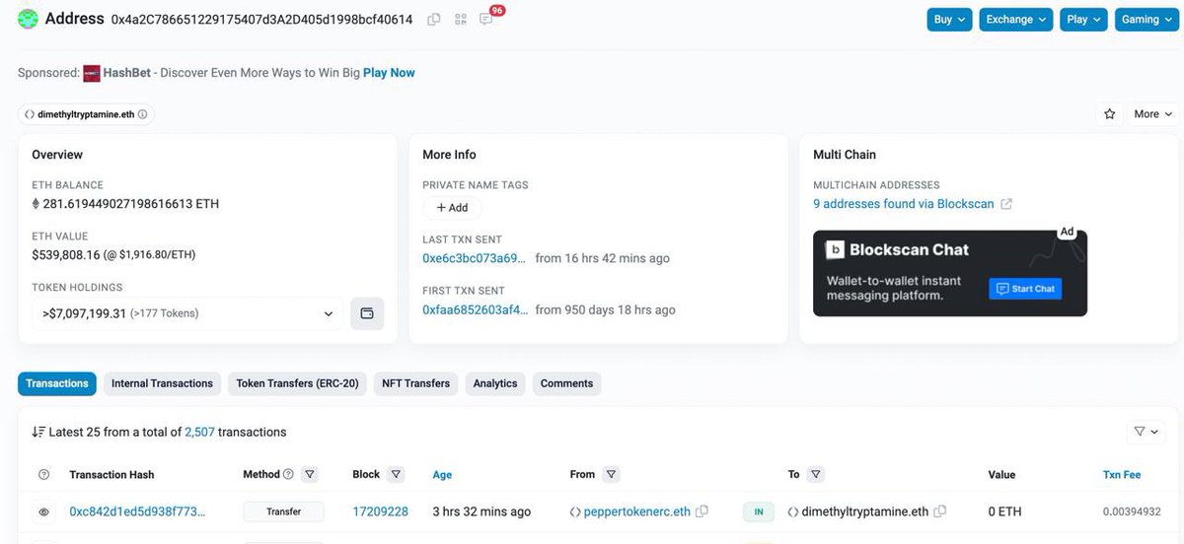Add a private name tag
Image resolution: width=1184 pixels, height=544 pixels.
click(452, 208)
